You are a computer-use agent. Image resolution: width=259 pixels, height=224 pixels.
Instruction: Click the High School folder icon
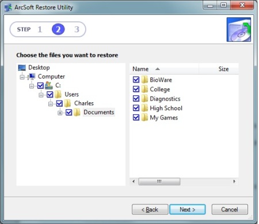(x=144, y=108)
